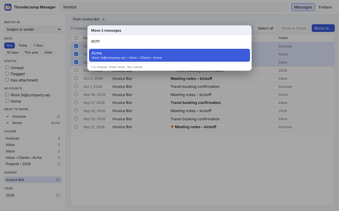This screenshot has height=211, width=339.
Task: Click the Select all button
Action: 266,28
